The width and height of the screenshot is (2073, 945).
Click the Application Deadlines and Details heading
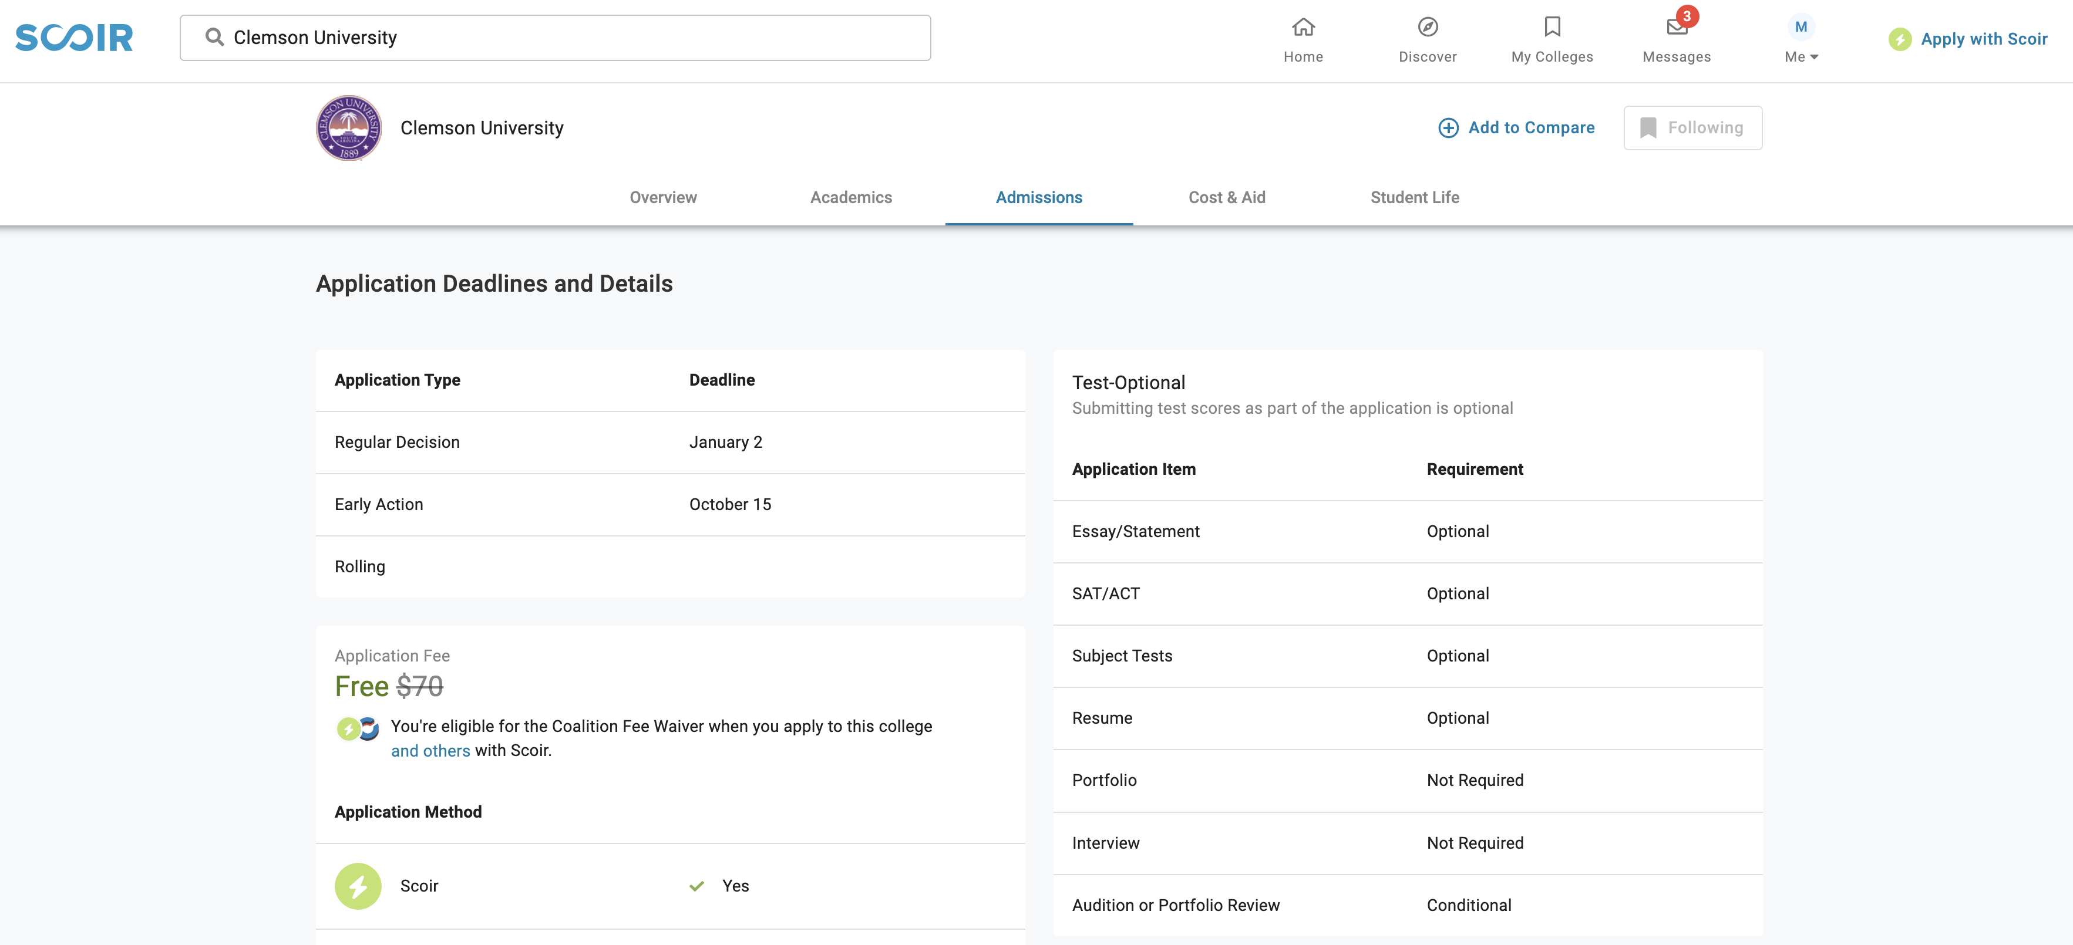tap(494, 283)
